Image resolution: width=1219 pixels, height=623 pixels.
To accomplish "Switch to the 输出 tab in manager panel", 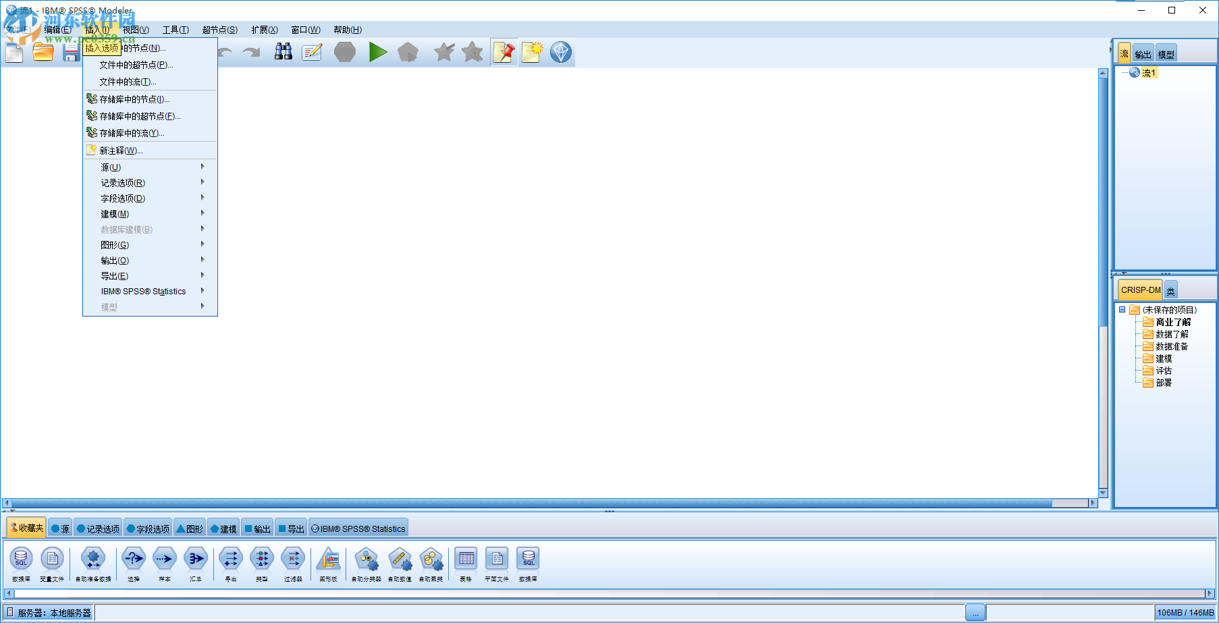I will pos(1143,53).
